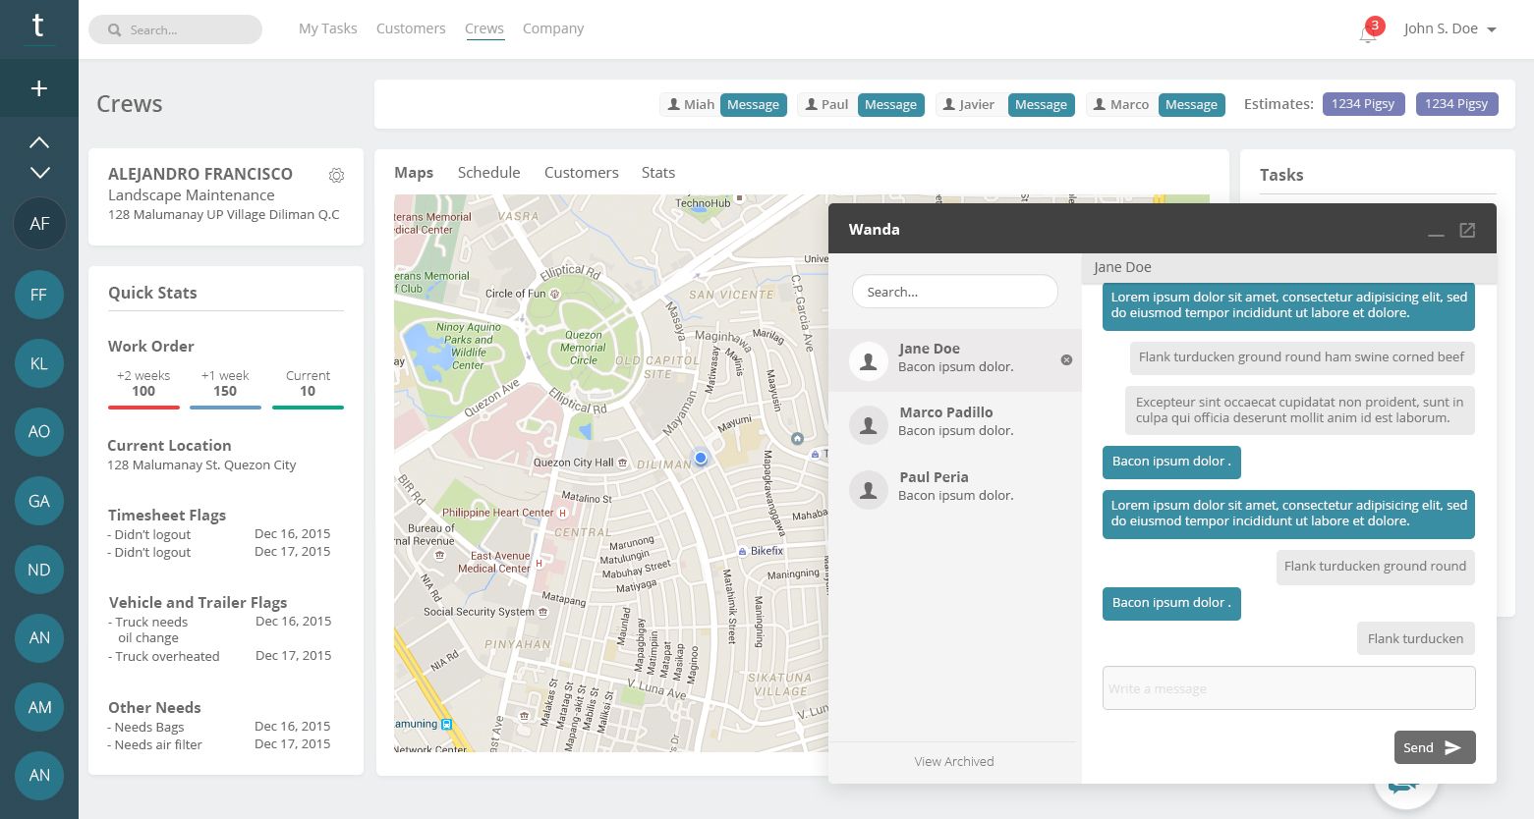
Task: Click the ALEJANDRO FRANCISCO crew name
Action: pos(200,174)
